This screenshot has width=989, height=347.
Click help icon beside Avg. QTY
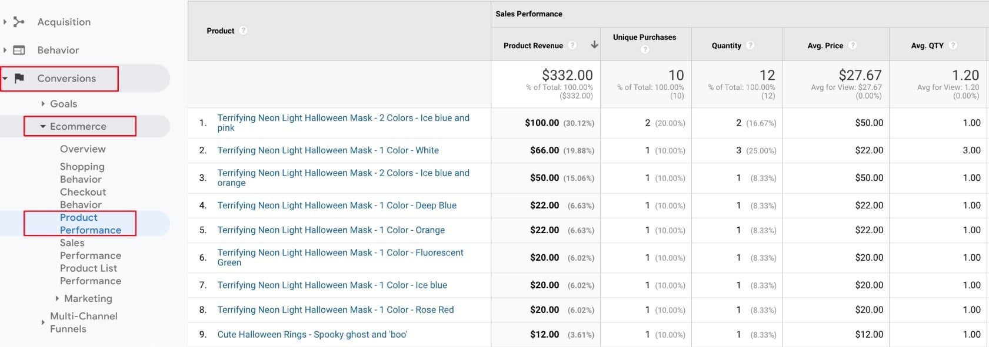click(x=953, y=45)
